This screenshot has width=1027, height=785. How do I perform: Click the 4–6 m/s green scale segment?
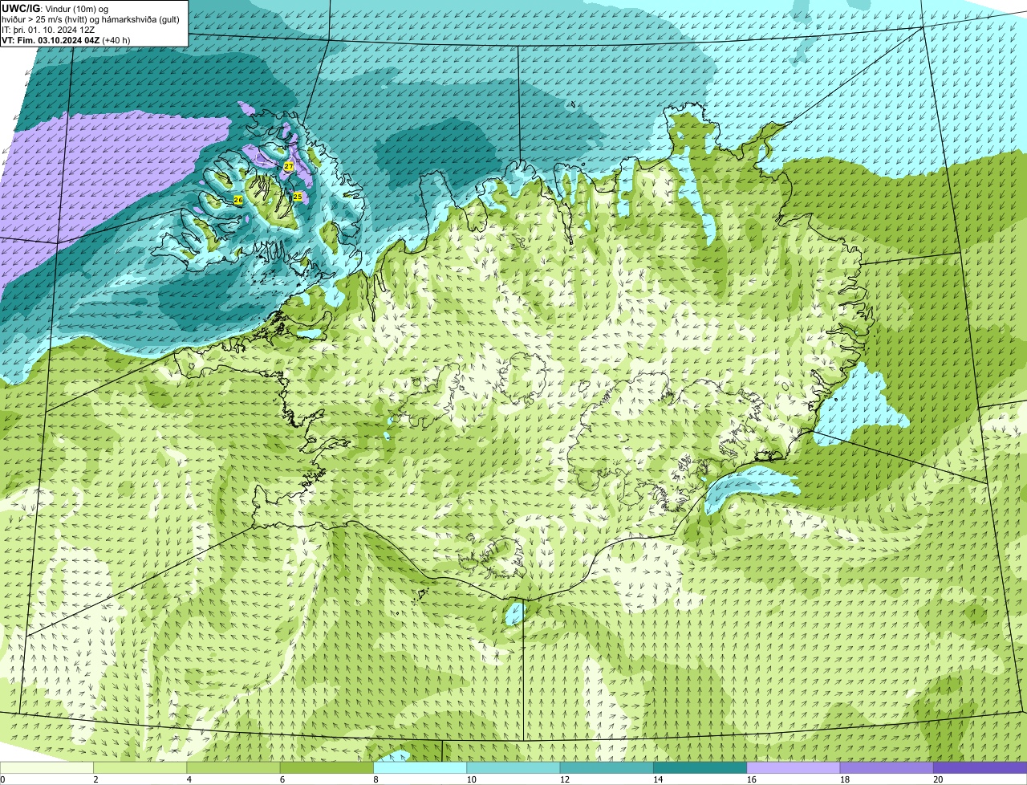click(233, 767)
